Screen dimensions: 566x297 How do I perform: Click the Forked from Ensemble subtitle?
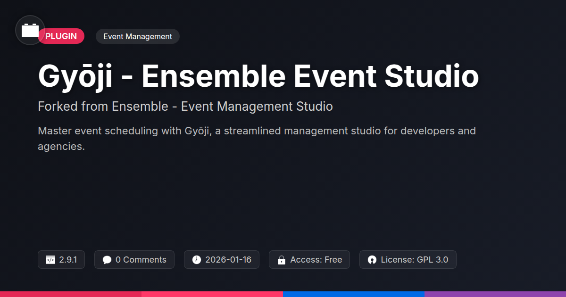point(185,107)
